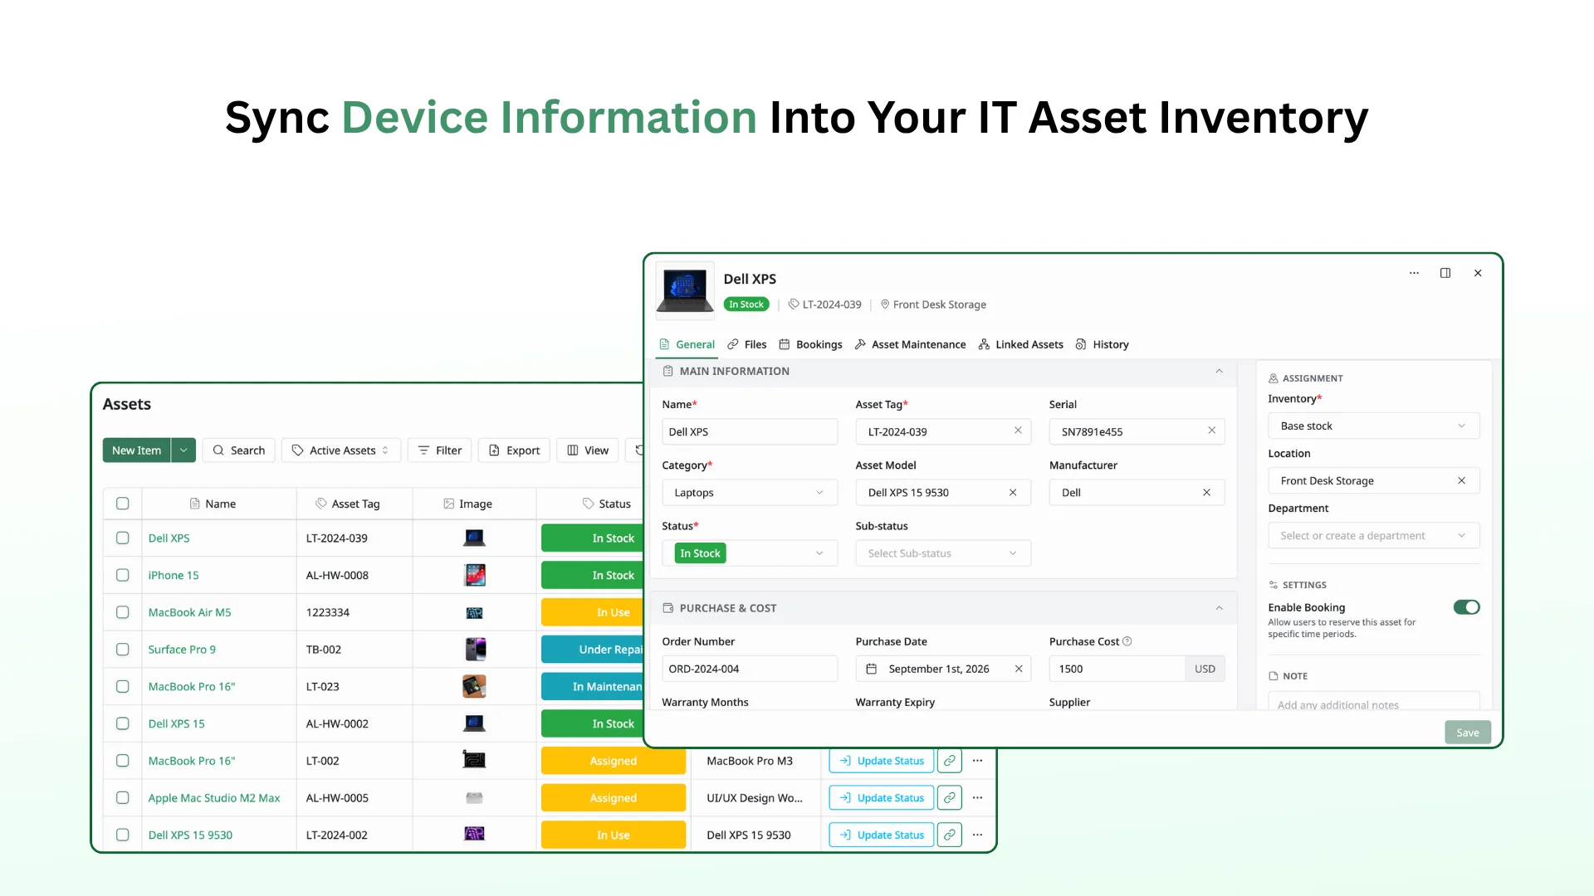Open link icon in UI/UX Design Wo... row
Image resolution: width=1594 pixels, height=896 pixels.
[x=949, y=798]
